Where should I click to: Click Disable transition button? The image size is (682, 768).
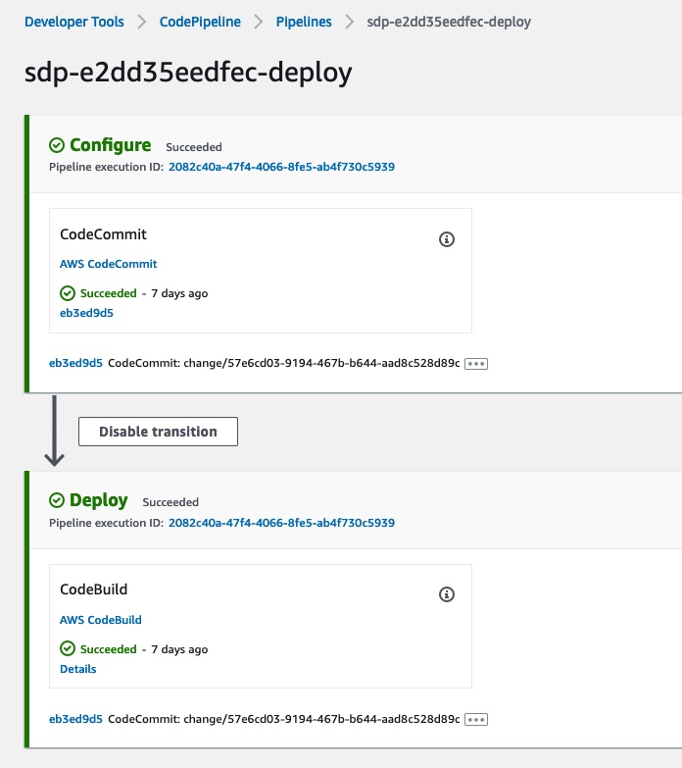(158, 432)
